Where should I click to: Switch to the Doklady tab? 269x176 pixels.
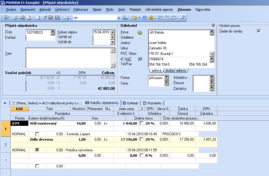click(131, 103)
